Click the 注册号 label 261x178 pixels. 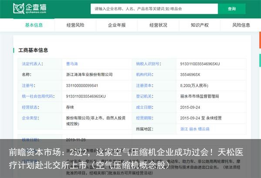point(28,85)
